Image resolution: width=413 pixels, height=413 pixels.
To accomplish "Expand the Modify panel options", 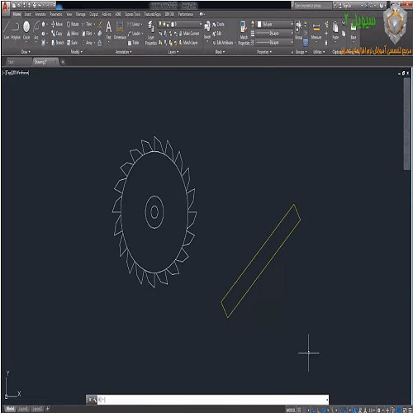I will coord(77,52).
